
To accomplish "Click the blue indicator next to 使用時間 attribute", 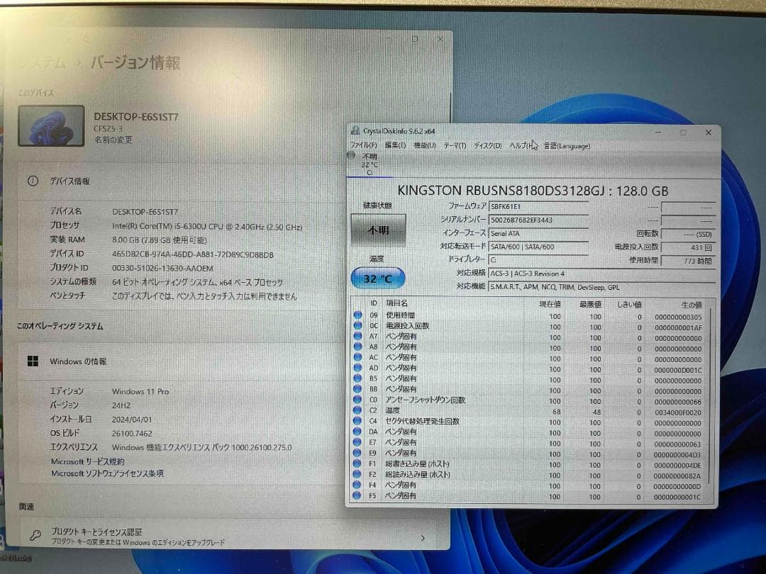I will pos(357,315).
